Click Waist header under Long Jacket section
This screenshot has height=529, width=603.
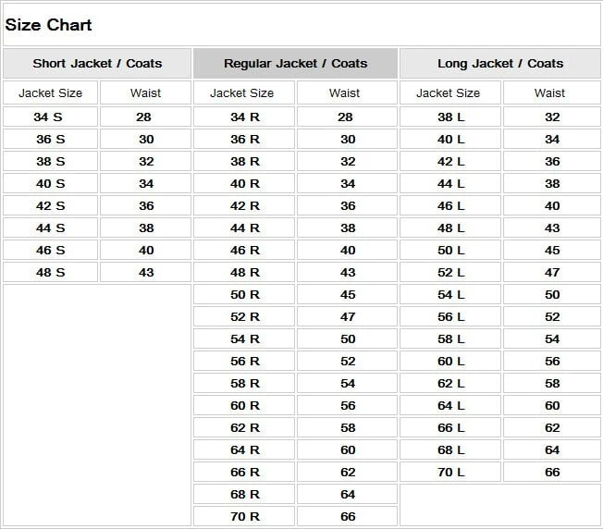click(x=549, y=93)
